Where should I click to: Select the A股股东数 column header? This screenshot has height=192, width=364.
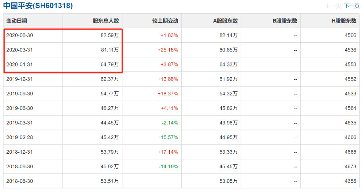click(225, 21)
